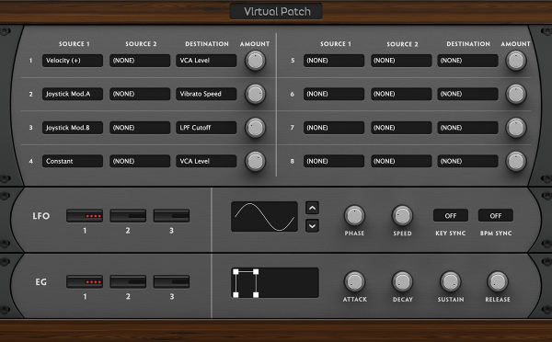The width and height of the screenshot is (552, 342).
Task: Open patch 4 Destination VCA Level dropdown
Action: 206,161
